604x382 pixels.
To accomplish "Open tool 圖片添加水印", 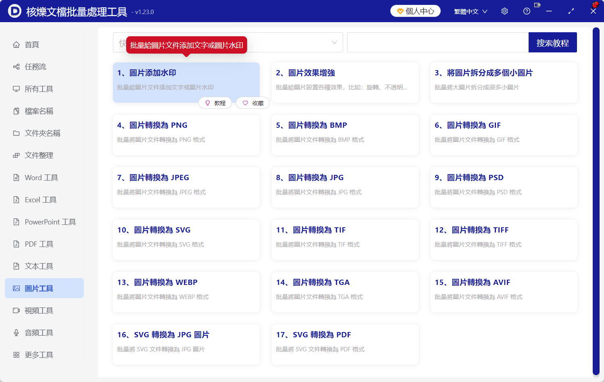I will [x=186, y=83].
